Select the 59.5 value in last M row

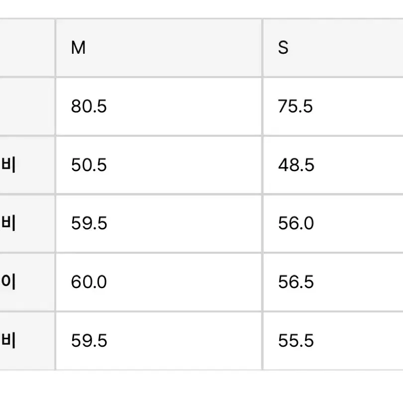(89, 341)
